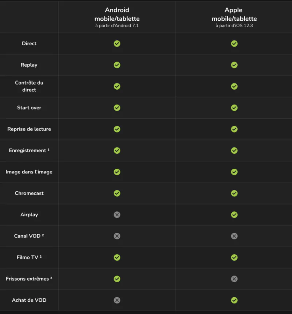The image size is (292, 314).
Task: Click the green check for Filmo TV on Android
Action: click(x=117, y=258)
